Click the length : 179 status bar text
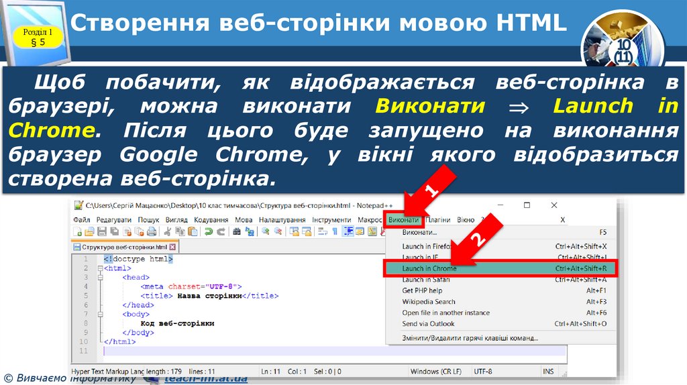687x385 pixels. (164, 372)
